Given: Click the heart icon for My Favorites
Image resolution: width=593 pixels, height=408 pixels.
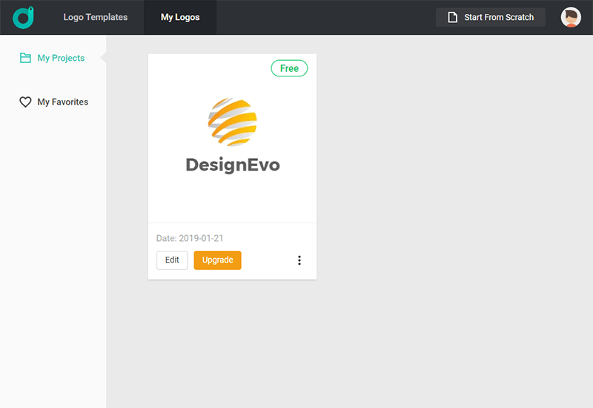Looking at the screenshot, I should click(25, 102).
